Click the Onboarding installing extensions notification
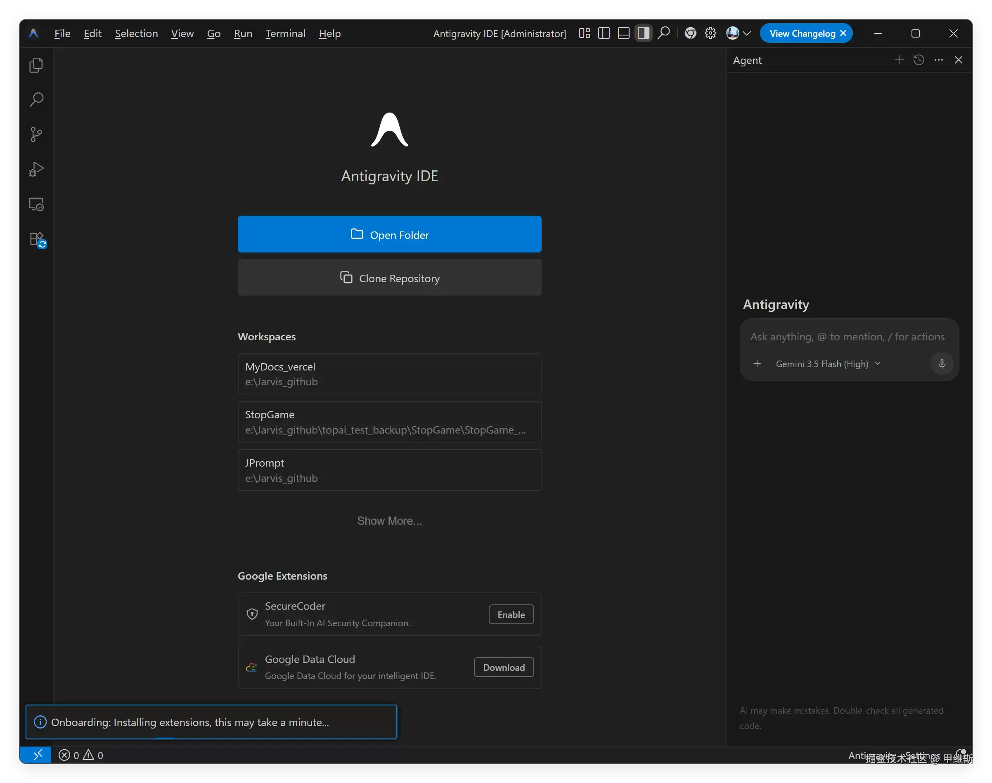The height and width of the screenshot is (783, 992). click(x=211, y=722)
